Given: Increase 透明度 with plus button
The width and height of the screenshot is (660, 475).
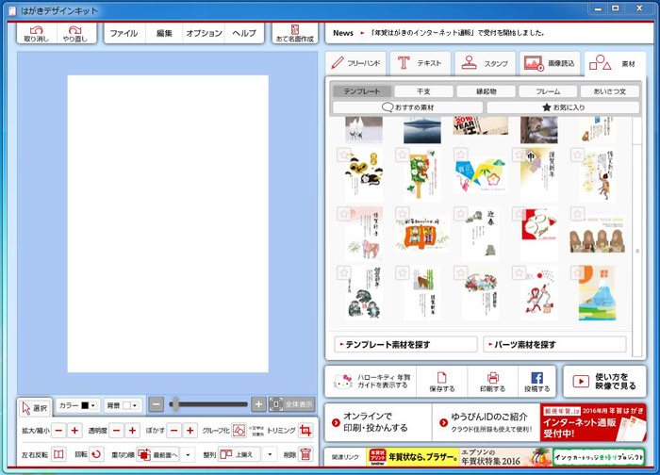Looking at the screenshot, I should (132, 431).
